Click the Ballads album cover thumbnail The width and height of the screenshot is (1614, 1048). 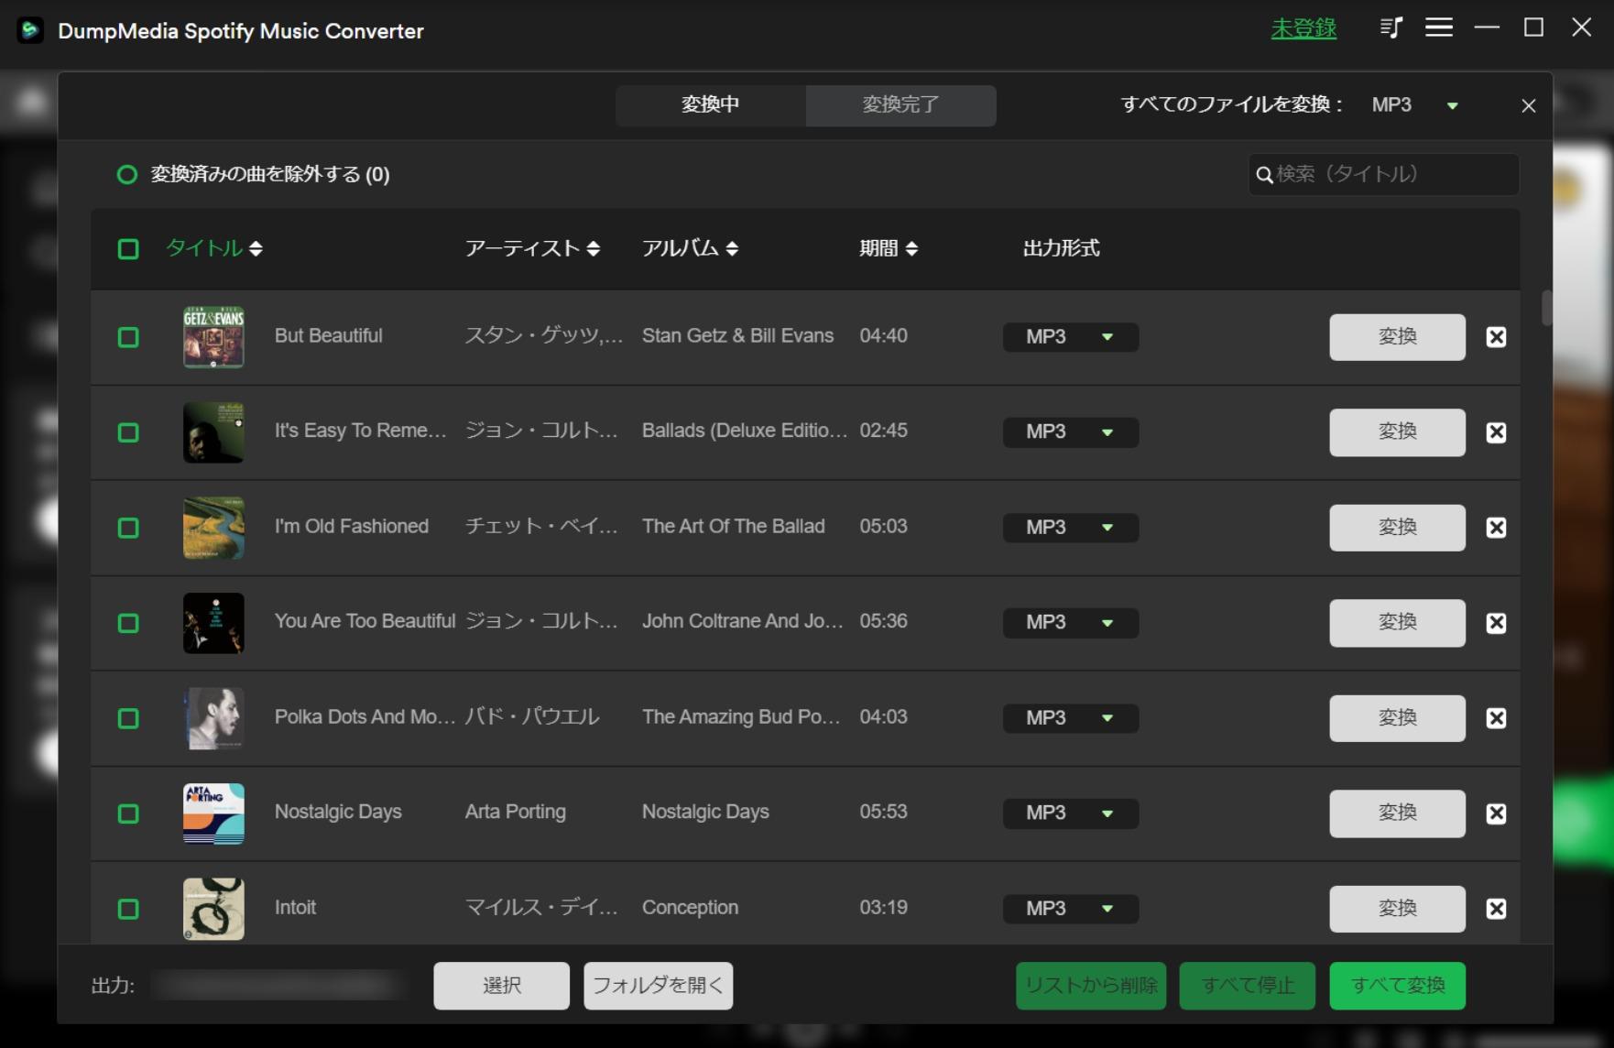click(x=213, y=432)
